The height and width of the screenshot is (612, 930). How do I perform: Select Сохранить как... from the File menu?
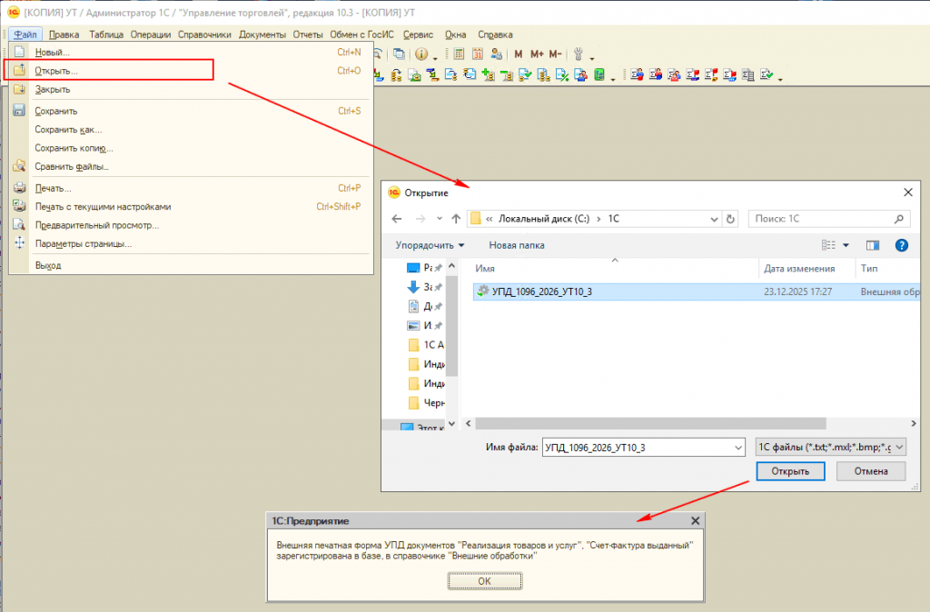click(68, 130)
